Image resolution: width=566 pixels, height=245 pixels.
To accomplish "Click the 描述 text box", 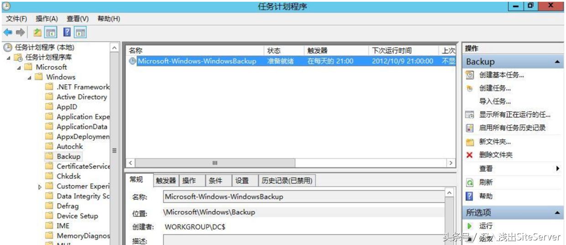I will coord(304,240).
